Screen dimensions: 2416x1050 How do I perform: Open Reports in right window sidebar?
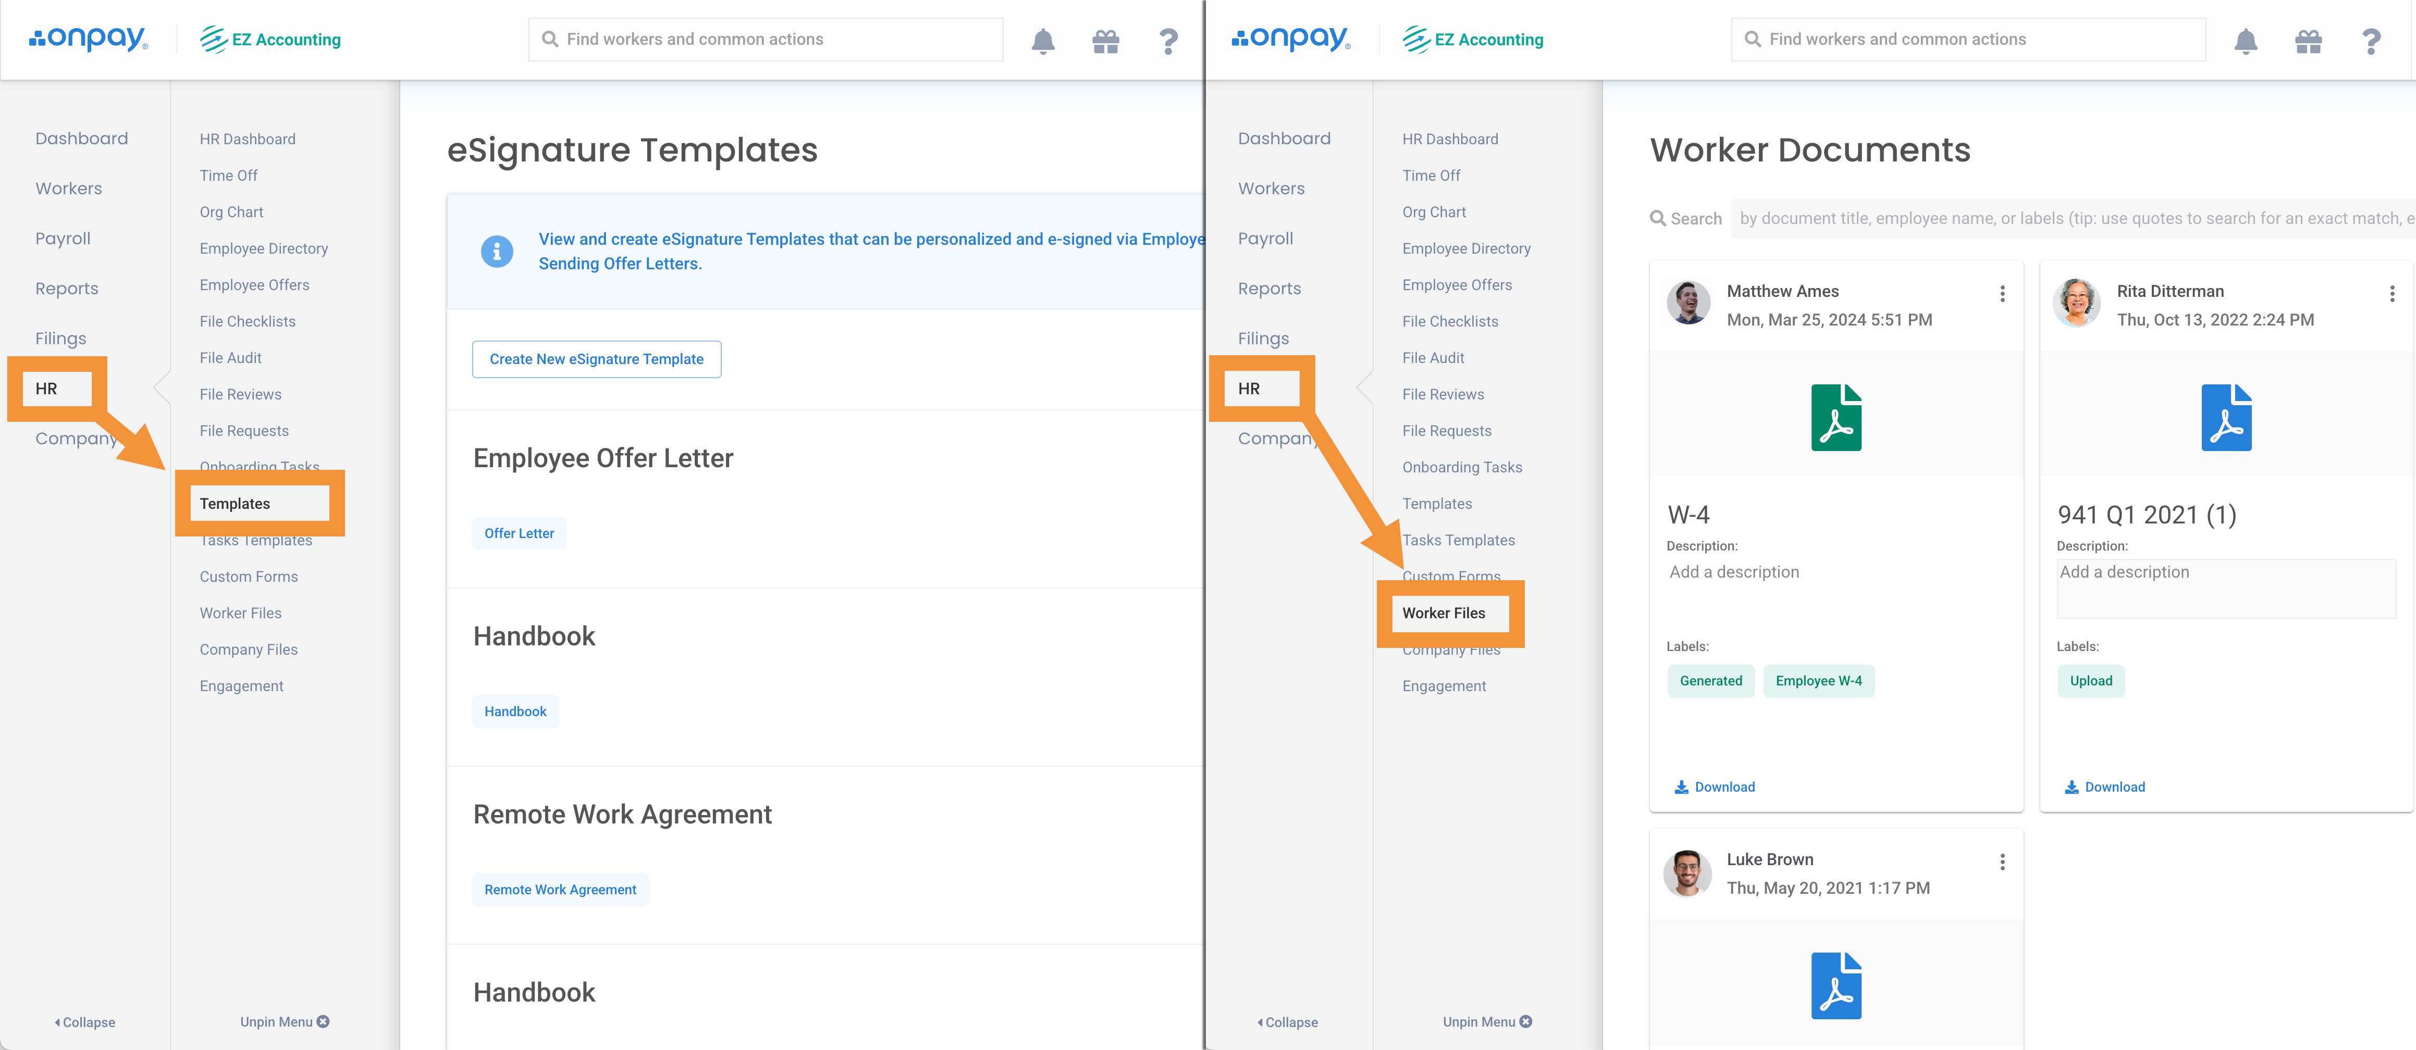(x=1269, y=289)
